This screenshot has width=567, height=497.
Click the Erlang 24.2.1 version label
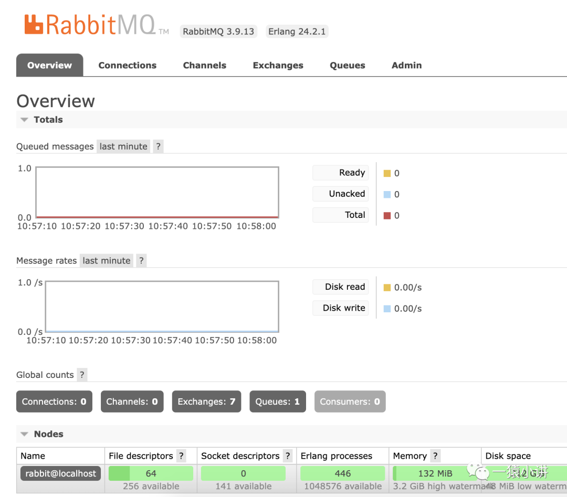(x=297, y=31)
